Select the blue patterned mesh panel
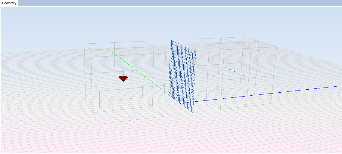Viewport: 342px width, 154px height. [182, 74]
